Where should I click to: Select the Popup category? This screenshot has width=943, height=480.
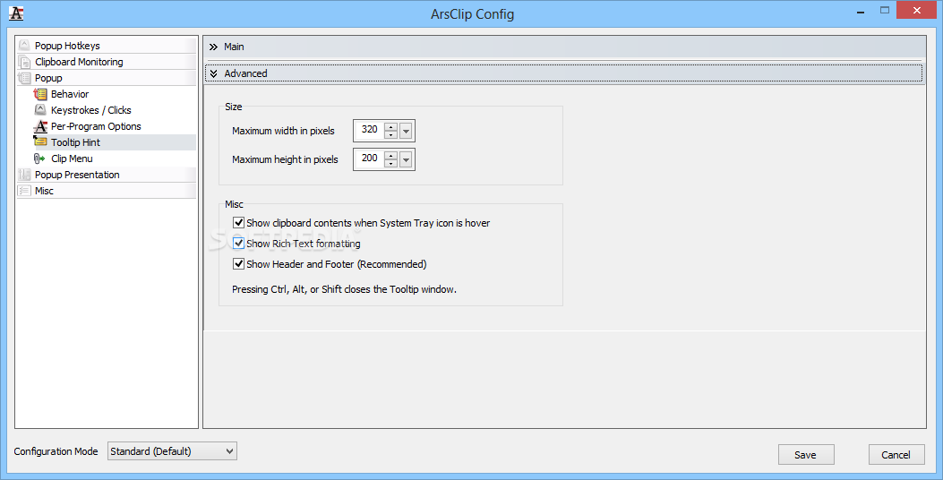pyautogui.click(x=107, y=78)
